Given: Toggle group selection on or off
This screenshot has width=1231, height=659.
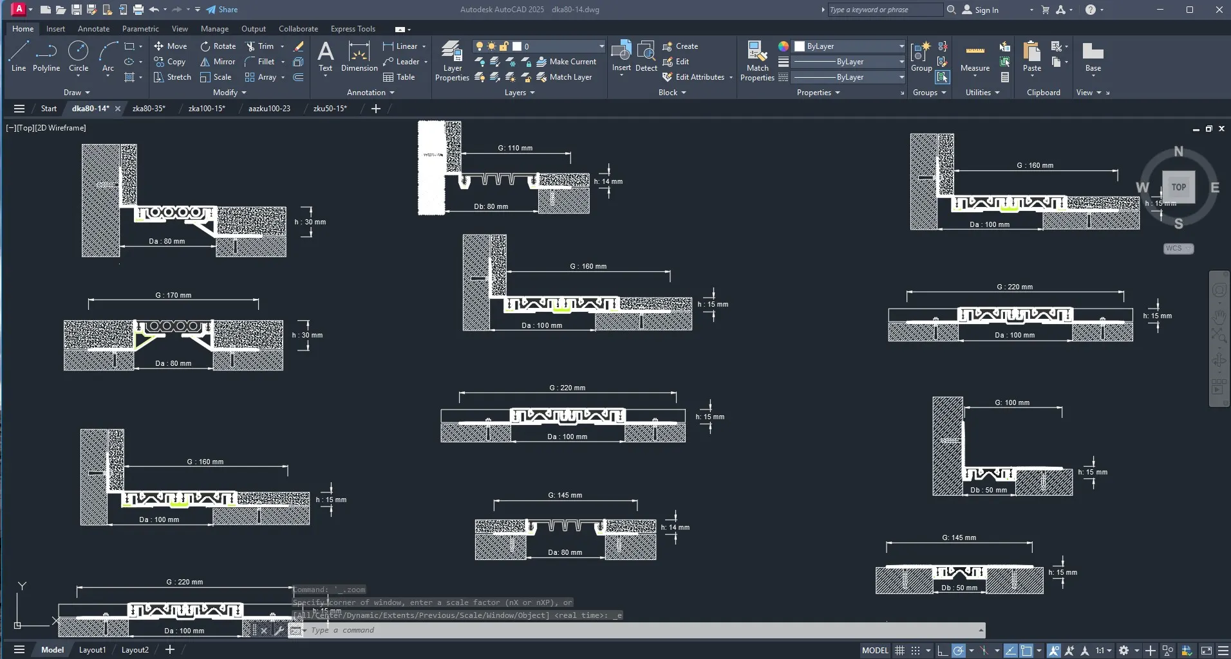Looking at the screenshot, I should pyautogui.click(x=943, y=77).
